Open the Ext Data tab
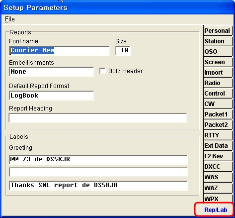The height and width of the screenshot is (218, 235). coord(218,146)
